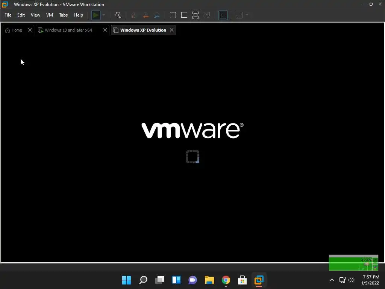Switch to Windows 10 and later x64 tab
This screenshot has width=385, height=289.
pyautogui.click(x=68, y=30)
